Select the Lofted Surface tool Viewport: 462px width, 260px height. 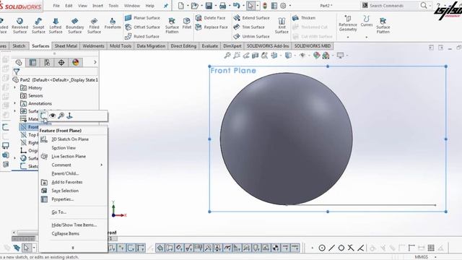coord(56,25)
